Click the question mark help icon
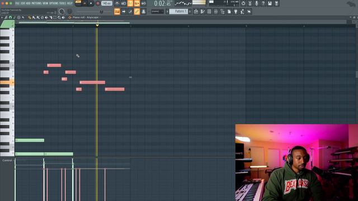The height and width of the screenshot is (201, 358). click(x=263, y=3)
